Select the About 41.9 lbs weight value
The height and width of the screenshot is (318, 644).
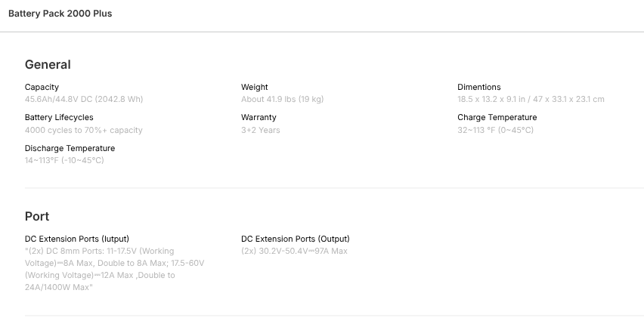pos(282,99)
